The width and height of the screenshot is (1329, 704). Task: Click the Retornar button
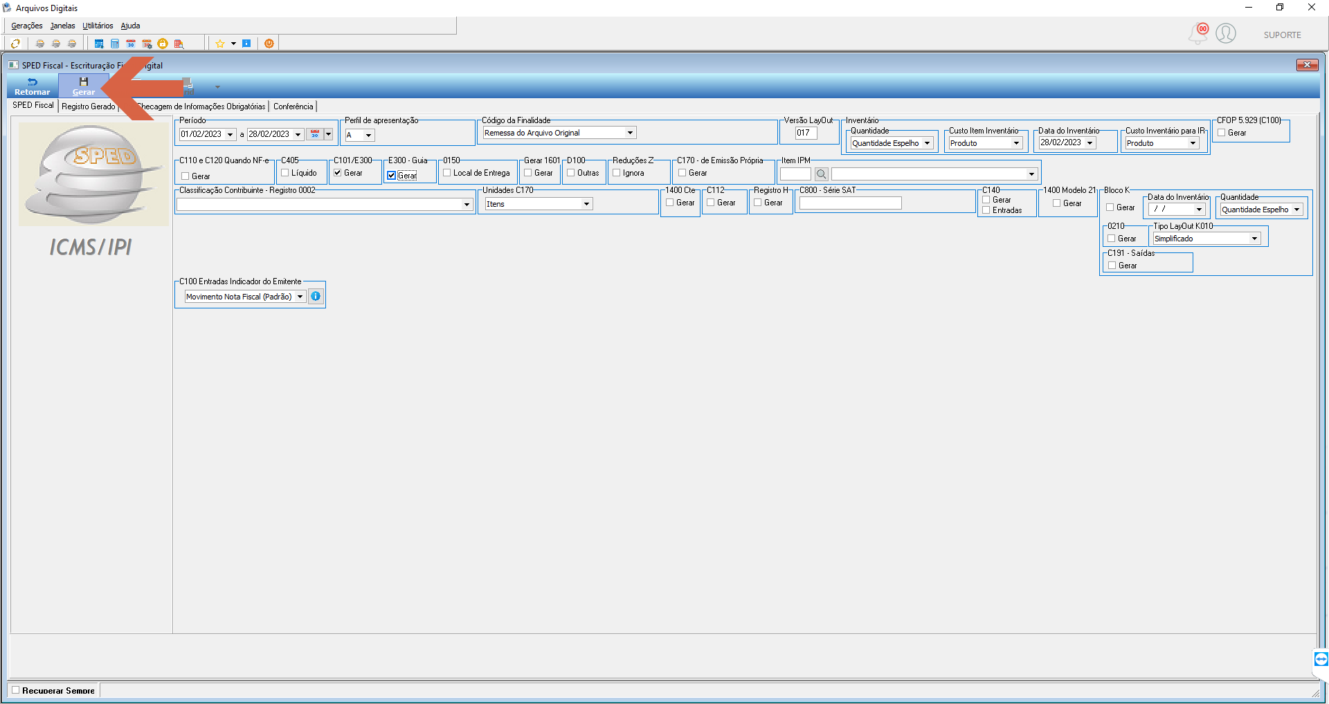tap(32, 86)
